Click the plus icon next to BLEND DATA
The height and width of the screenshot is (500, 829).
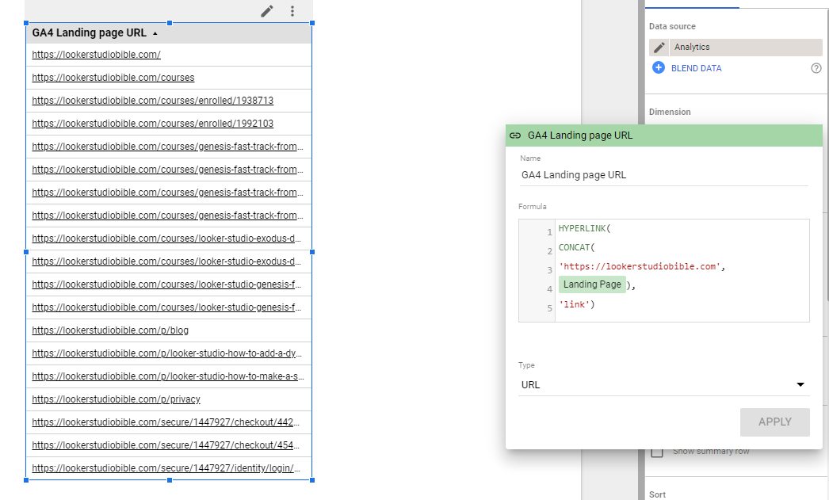click(x=659, y=68)
